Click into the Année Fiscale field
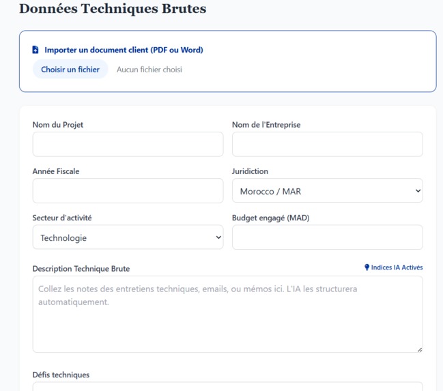The image size is (443, 391). tap(128, 190)
